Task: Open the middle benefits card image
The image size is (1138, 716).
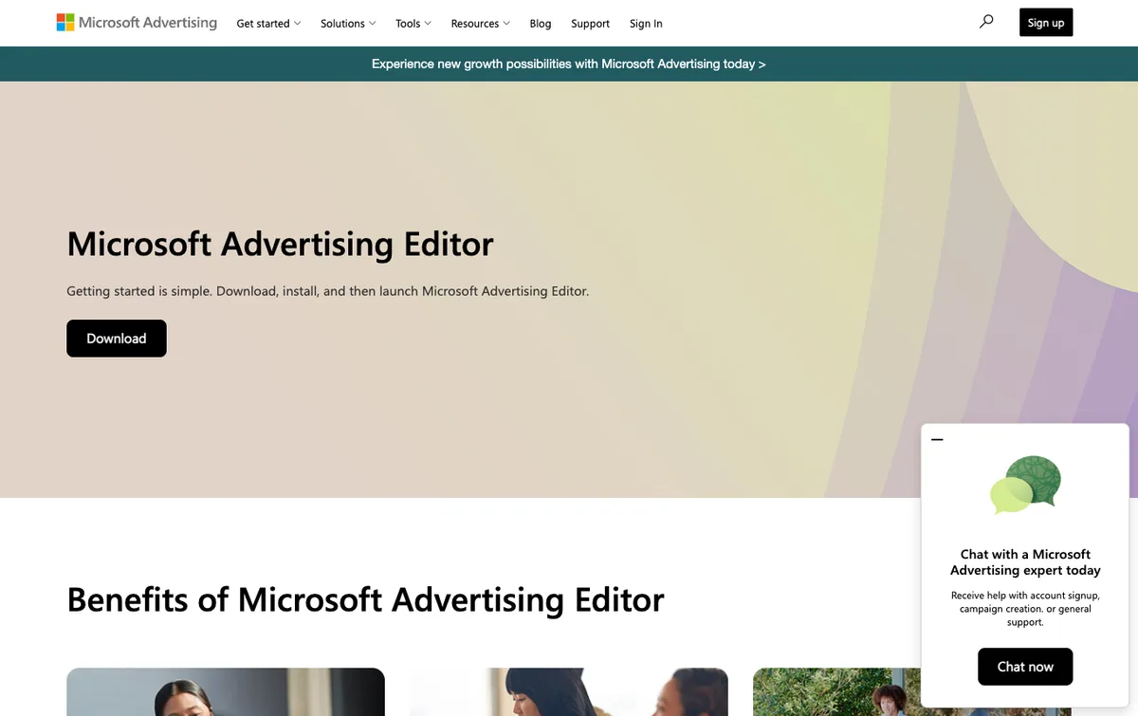Action: (x=569, y=691)
